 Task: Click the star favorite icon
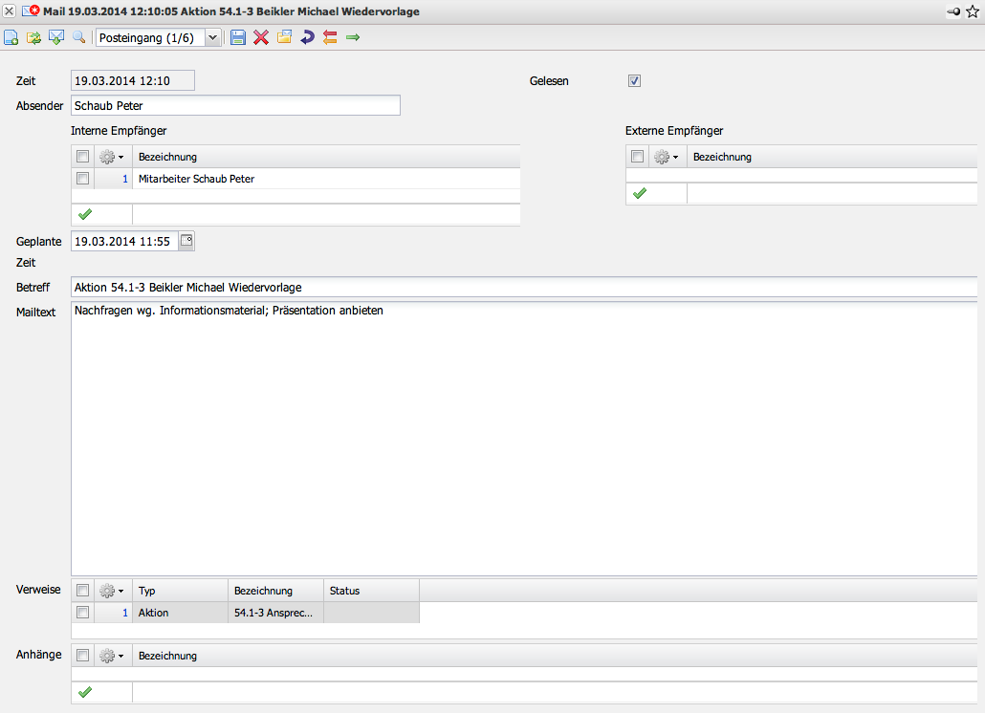coord(973,11)
